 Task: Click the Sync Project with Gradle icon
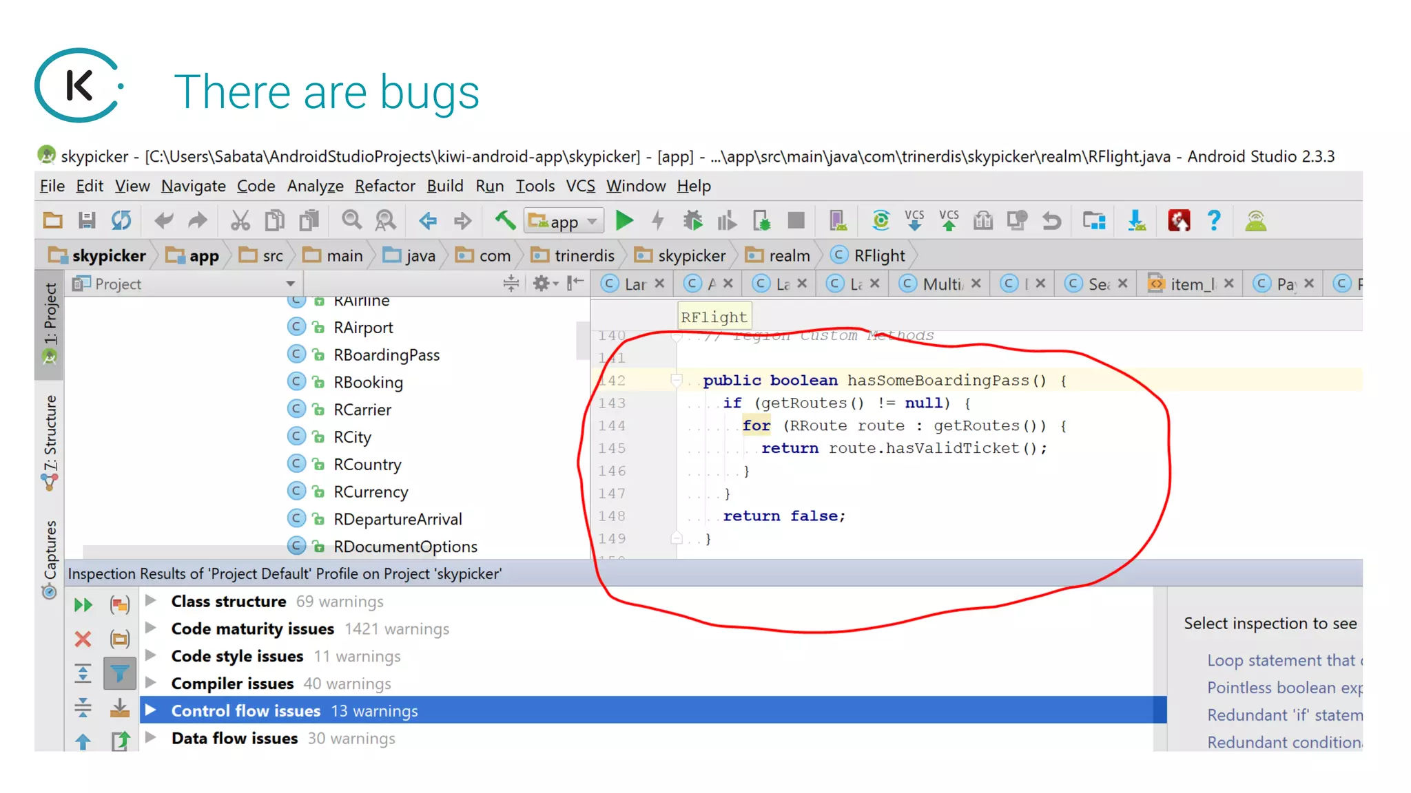[x=880, y=221]
